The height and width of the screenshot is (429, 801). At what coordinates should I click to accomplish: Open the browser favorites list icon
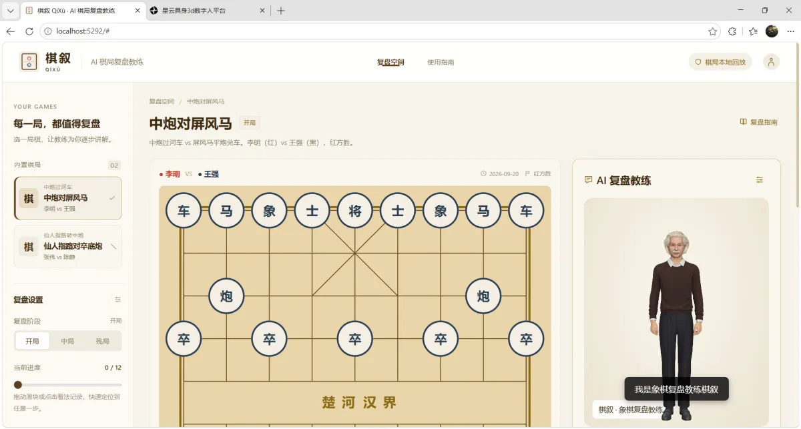click(x=753, y=31)
